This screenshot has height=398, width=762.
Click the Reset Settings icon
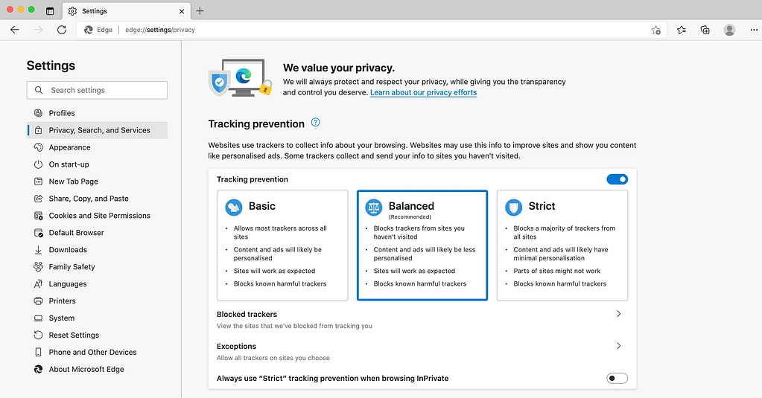(x=39, y=335)
